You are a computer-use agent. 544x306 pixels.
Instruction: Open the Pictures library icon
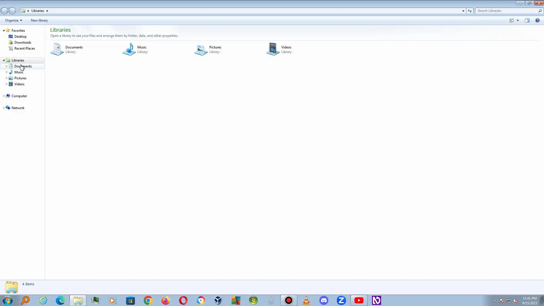tap(201, 50)
